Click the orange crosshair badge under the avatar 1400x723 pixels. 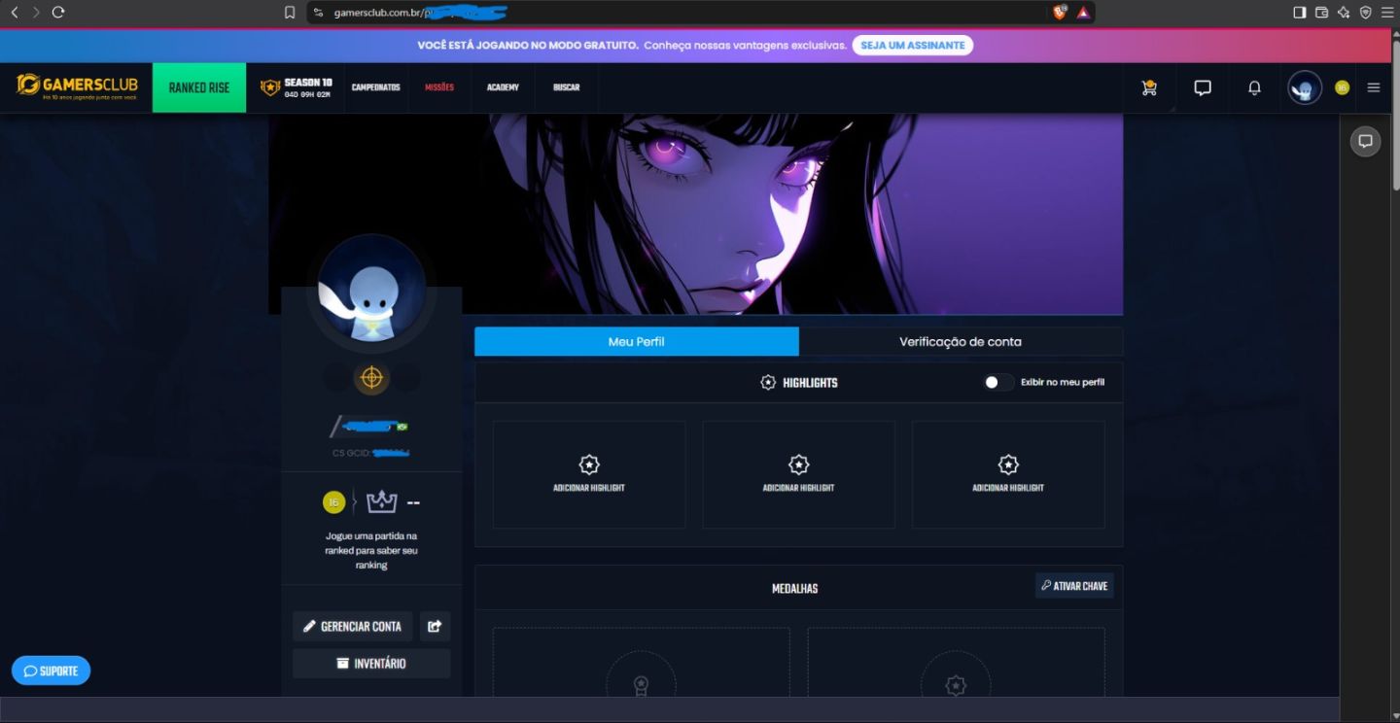pyautogui.click(x=371, y=377)
